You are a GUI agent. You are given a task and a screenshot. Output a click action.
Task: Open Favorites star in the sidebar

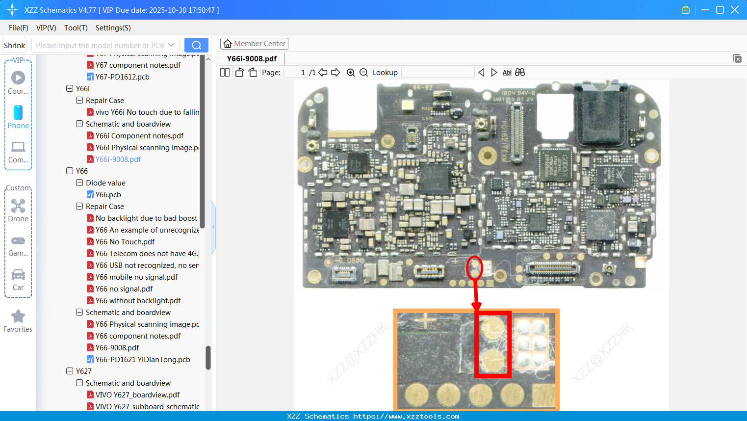pyautogui.click(x=18, y=316)
